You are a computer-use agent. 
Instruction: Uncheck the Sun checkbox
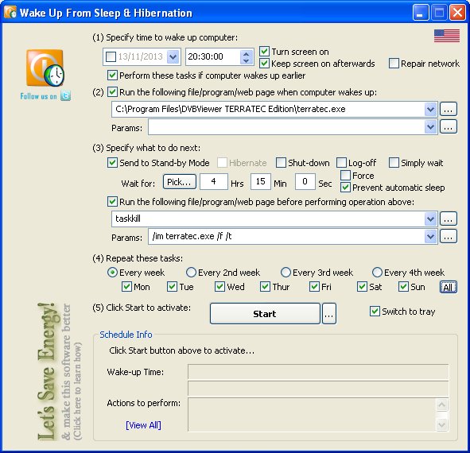(x=403, y=287)
